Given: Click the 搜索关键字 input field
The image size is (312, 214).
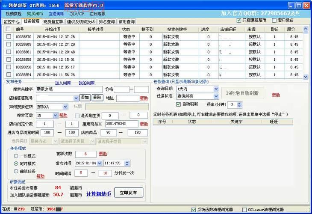Looking at the screenshot, I should tap(69, 89).
